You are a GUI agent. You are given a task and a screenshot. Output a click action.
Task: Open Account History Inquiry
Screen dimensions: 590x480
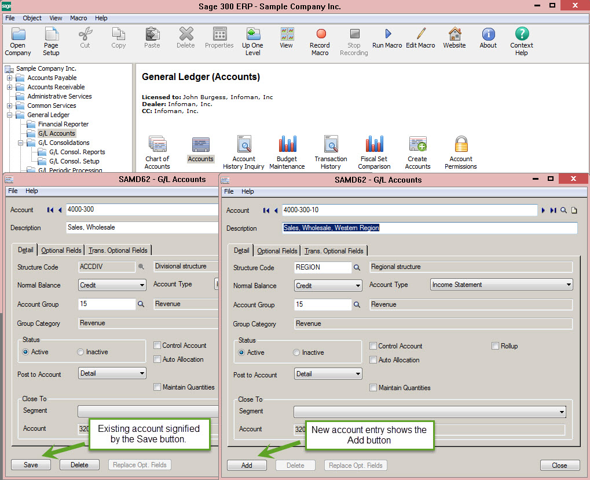(x=244, y=144)
